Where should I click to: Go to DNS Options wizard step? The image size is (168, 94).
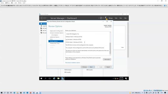55,35
